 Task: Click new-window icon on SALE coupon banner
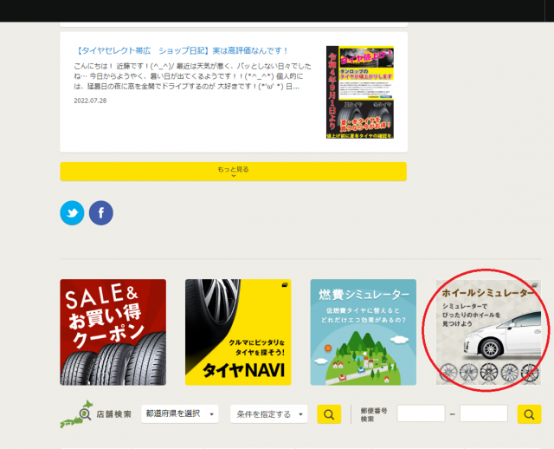[160, 284]
